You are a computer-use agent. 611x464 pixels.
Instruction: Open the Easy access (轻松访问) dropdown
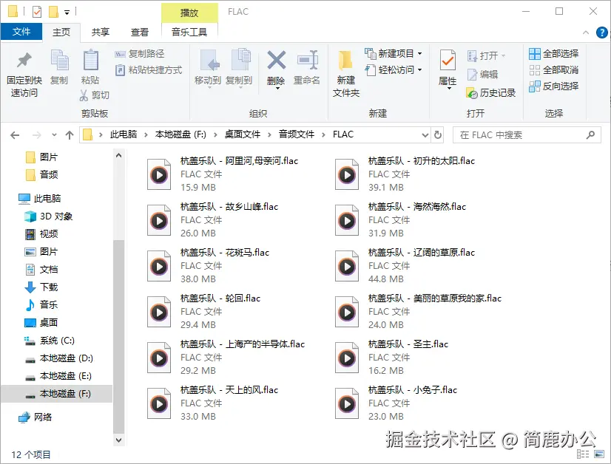(394, 70)
